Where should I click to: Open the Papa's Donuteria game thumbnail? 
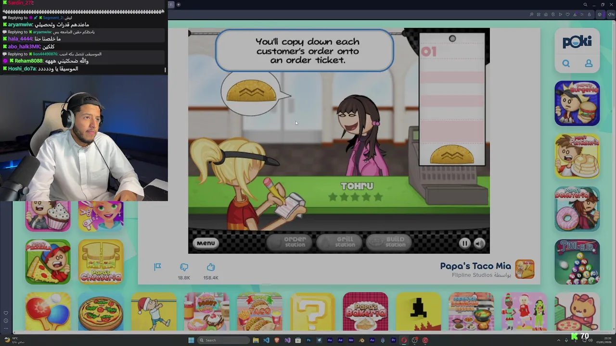[577, 209]
